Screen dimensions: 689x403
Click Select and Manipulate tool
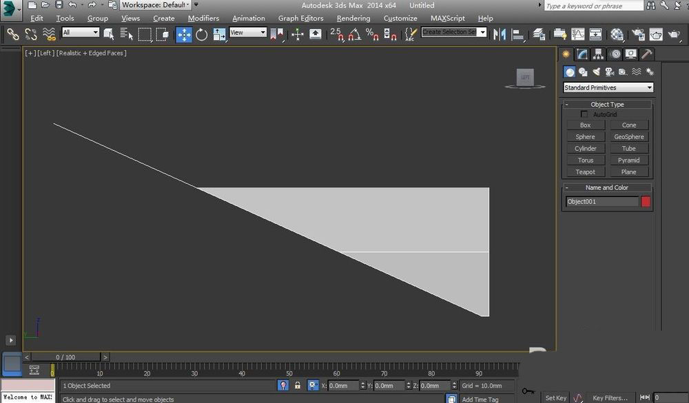(x=298, y=34)
